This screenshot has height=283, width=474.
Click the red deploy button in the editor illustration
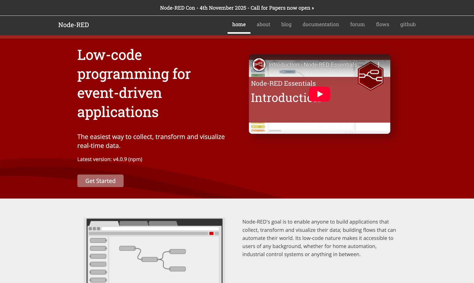tap(211, 234)
